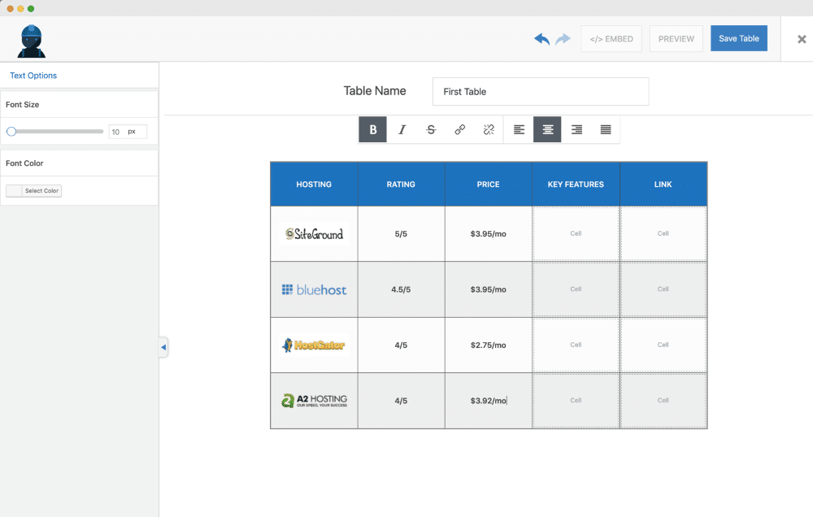Align text to the left
The width and height of the screenshot is (813, 517).
(519, 130)
